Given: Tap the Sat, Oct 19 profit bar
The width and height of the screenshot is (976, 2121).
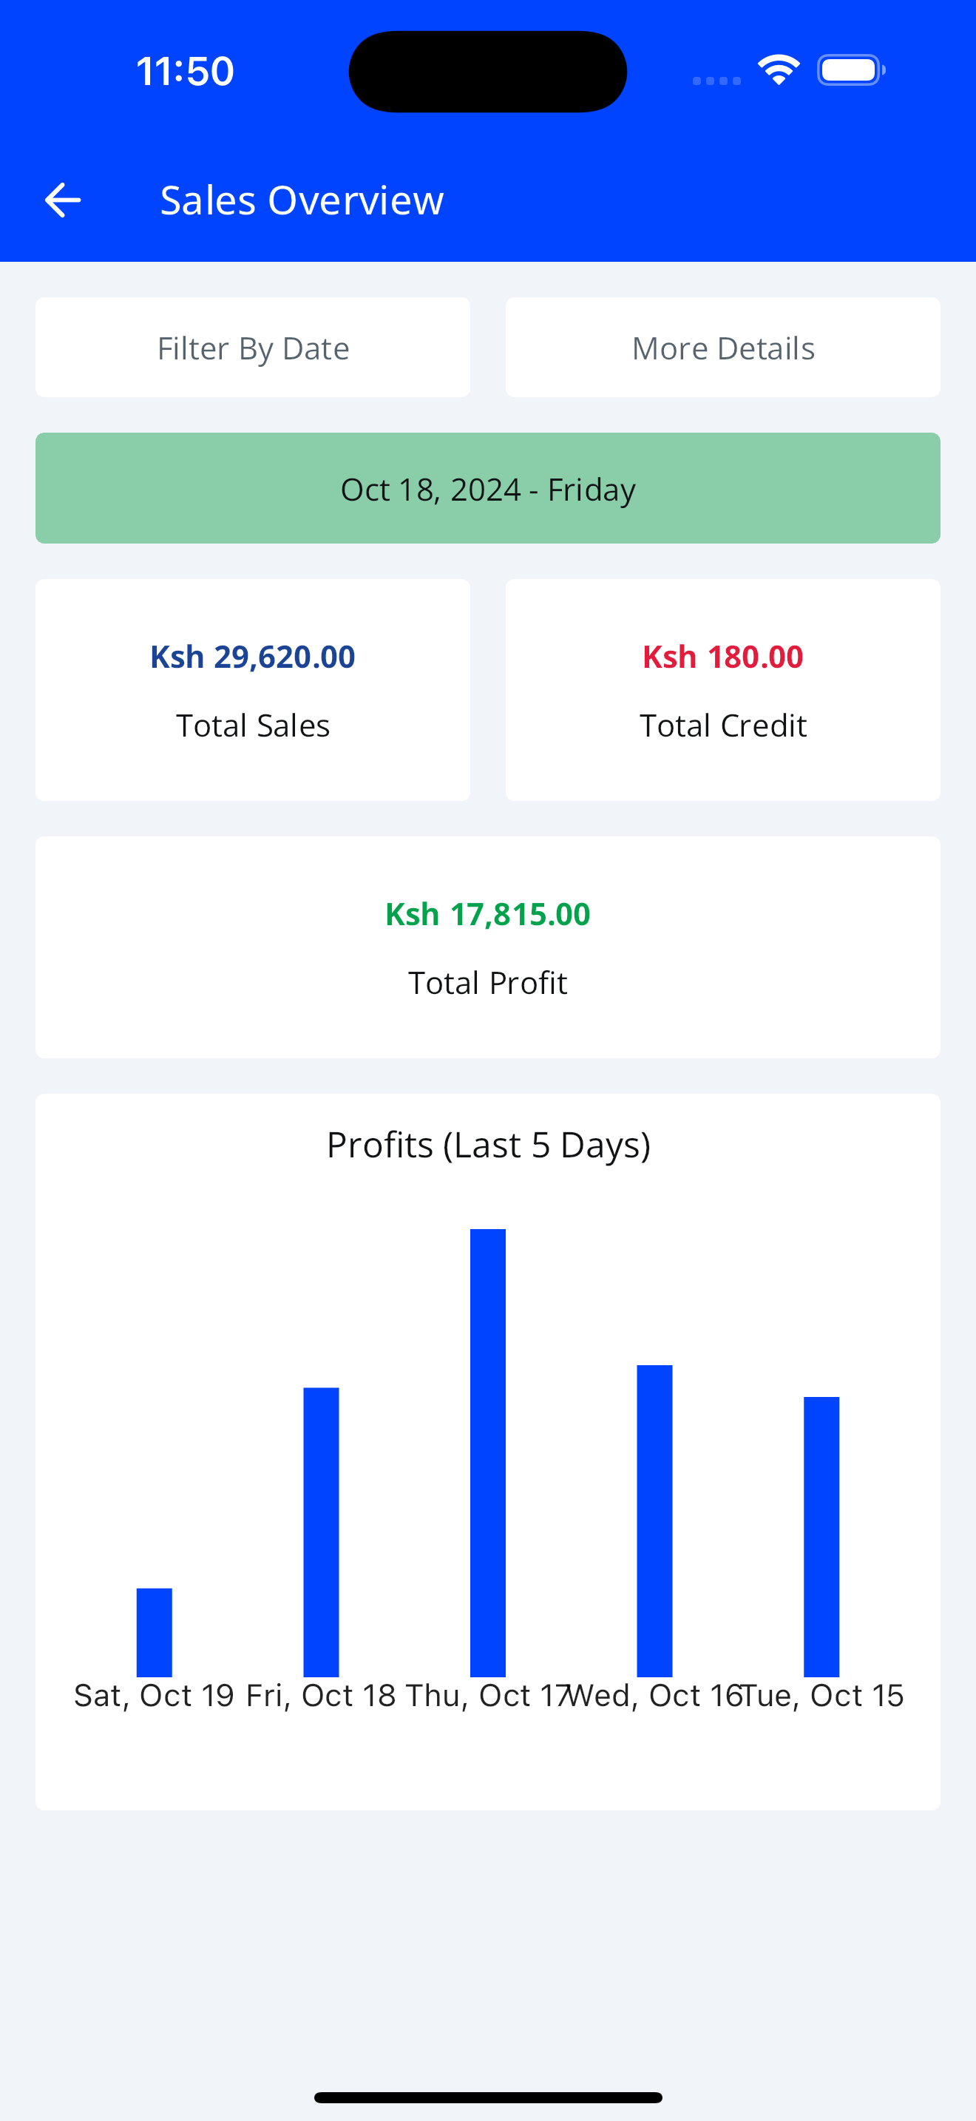Looking at the screenshot, I should (x=154, y=1632).
